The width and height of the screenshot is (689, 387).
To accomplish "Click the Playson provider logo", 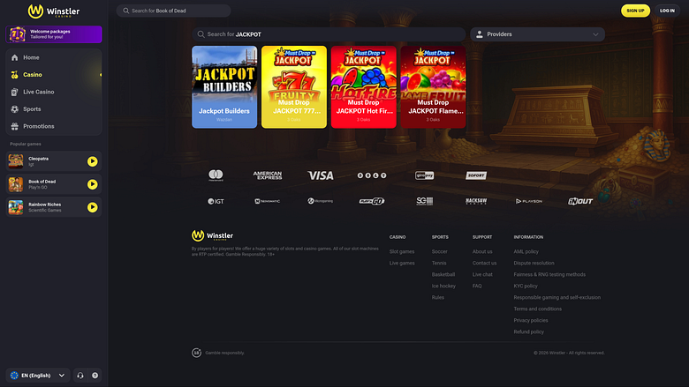I will click(x=528, y=201).
